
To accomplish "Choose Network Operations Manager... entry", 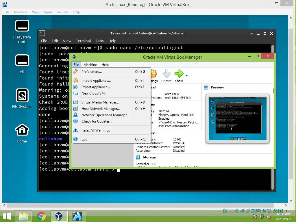I will coord(111,115).
